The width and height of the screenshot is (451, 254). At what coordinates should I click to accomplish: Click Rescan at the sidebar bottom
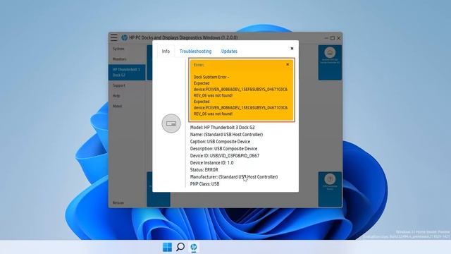(x=118, y=202)
